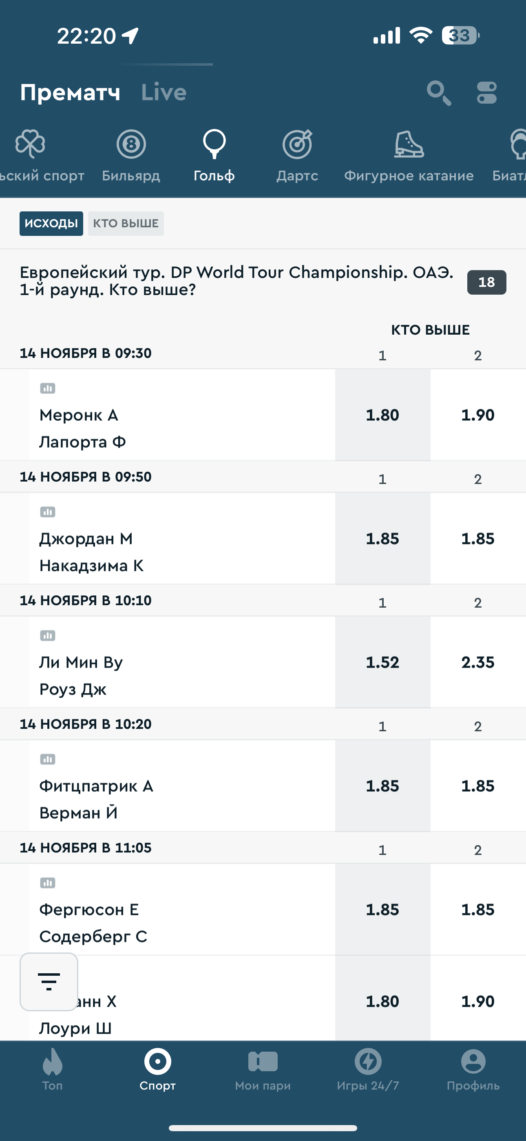Open the Фитцпатрик А vs Верман Й match

177,799
